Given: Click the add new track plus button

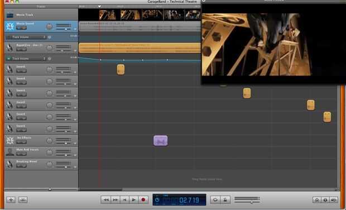Looking at the screenshot, I should 11,200.
